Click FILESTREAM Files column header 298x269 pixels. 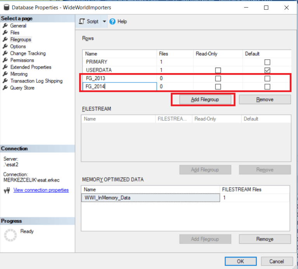point(255,189)
